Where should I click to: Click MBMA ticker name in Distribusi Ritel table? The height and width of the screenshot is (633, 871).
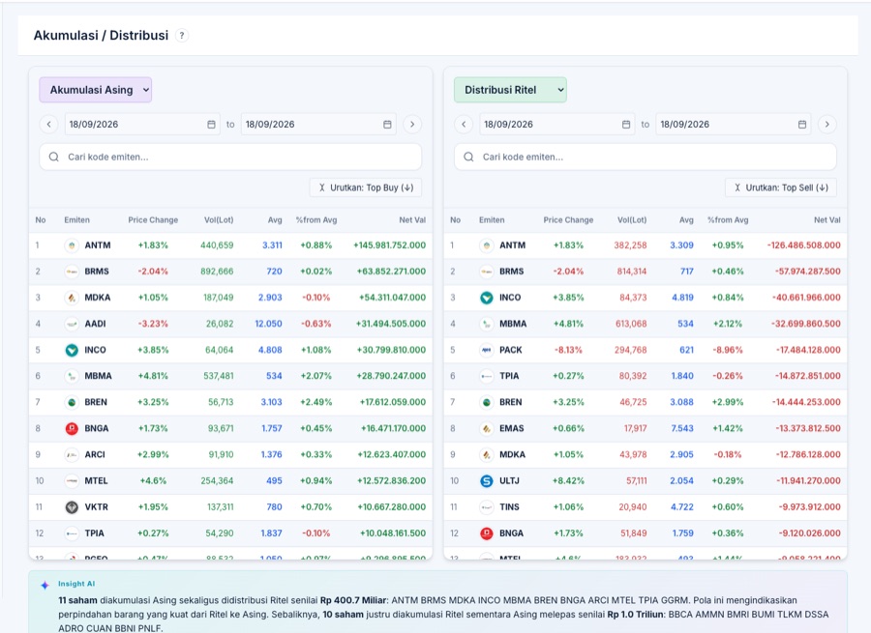[513, 324]
